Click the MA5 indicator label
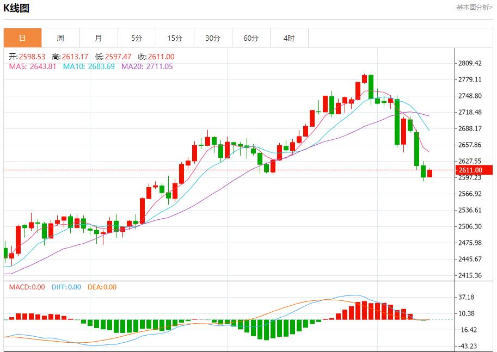Screen dimensions: 497x352 point(32,66)
